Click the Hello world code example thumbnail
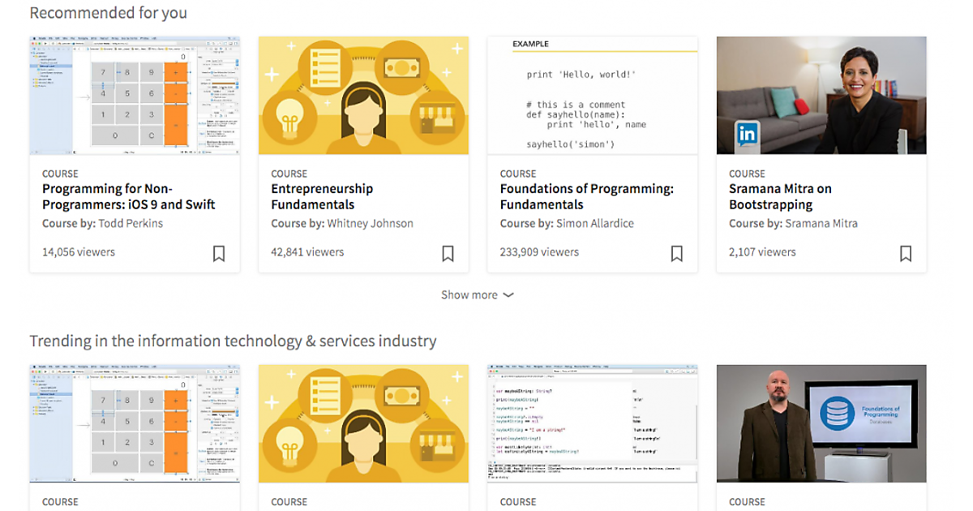This screenshot has height=511, width=973. click(592, 96)
